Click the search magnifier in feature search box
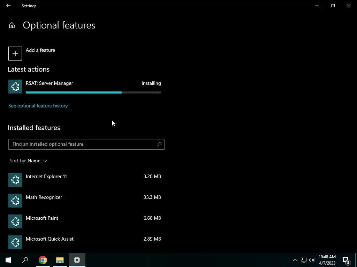 coord(159,144)
